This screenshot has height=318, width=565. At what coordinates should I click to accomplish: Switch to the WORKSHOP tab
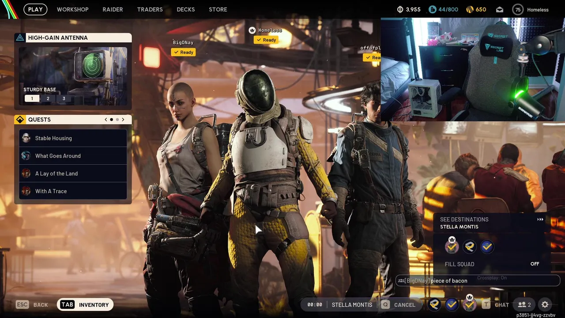point(73,9)
